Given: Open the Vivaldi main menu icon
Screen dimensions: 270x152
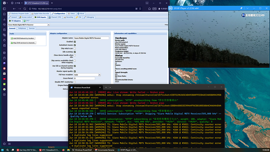Looking at the screenshot, I should pyautogui.click(x=4, y=3).
